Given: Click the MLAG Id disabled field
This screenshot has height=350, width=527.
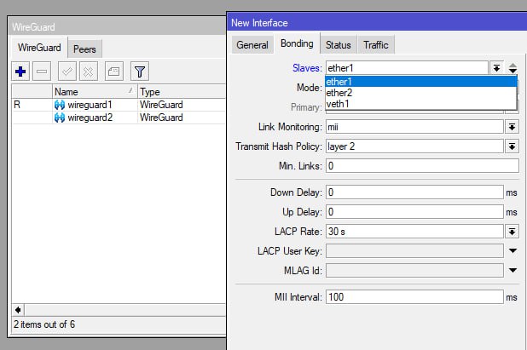Looking at the screenshot, I should [414, 271].
